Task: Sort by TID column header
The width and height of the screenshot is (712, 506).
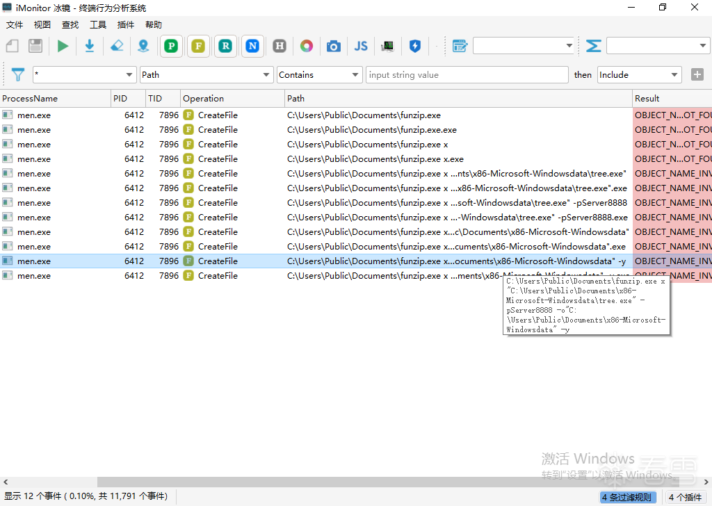Action: click(163, 99)
